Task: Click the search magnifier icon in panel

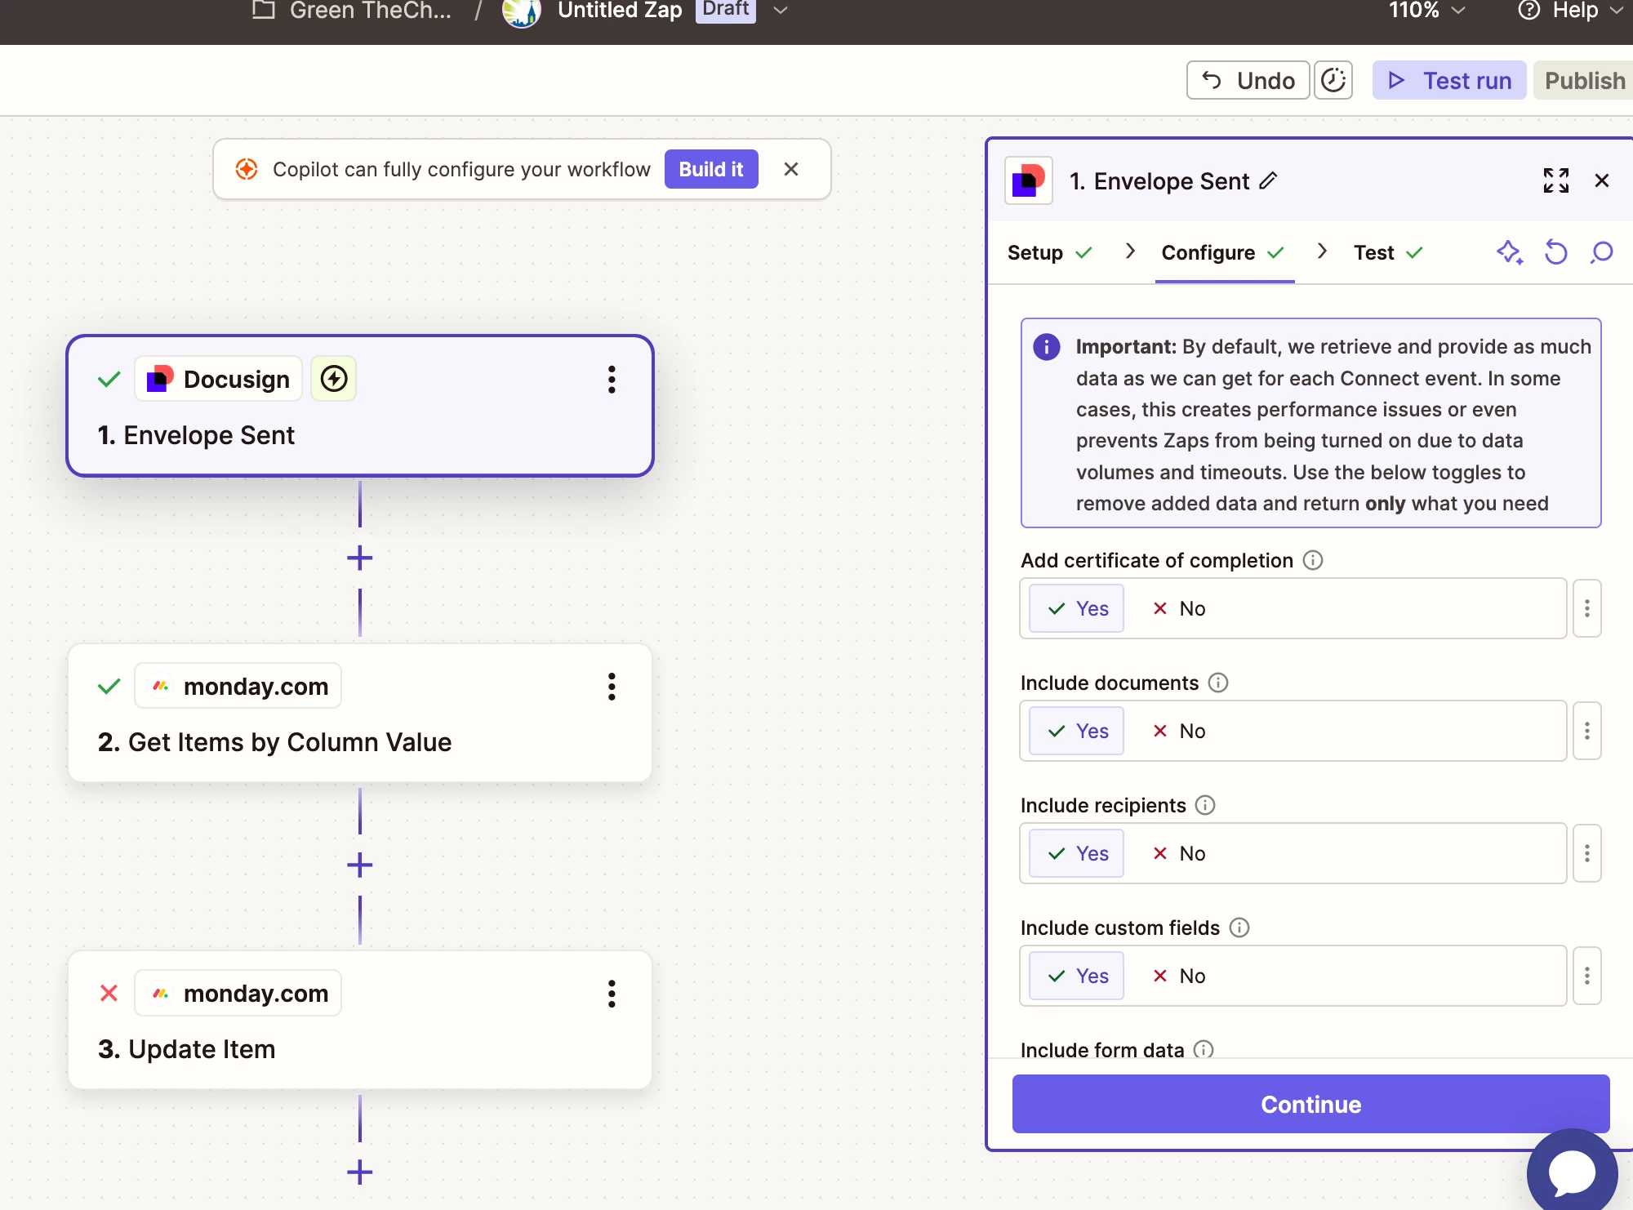Action: point(1601,252)
